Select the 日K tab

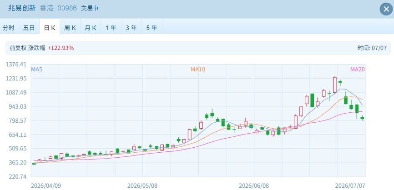click(50, 27)
